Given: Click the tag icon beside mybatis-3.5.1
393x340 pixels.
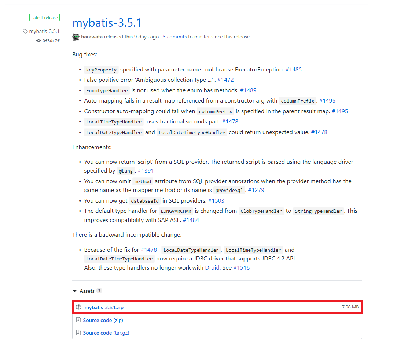Looking at the screenshot, I should 25,31.
